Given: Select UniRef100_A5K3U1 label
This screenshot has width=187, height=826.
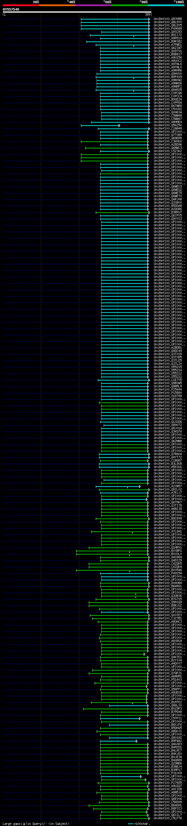Looking at the screenshot, I should (168, 466).
